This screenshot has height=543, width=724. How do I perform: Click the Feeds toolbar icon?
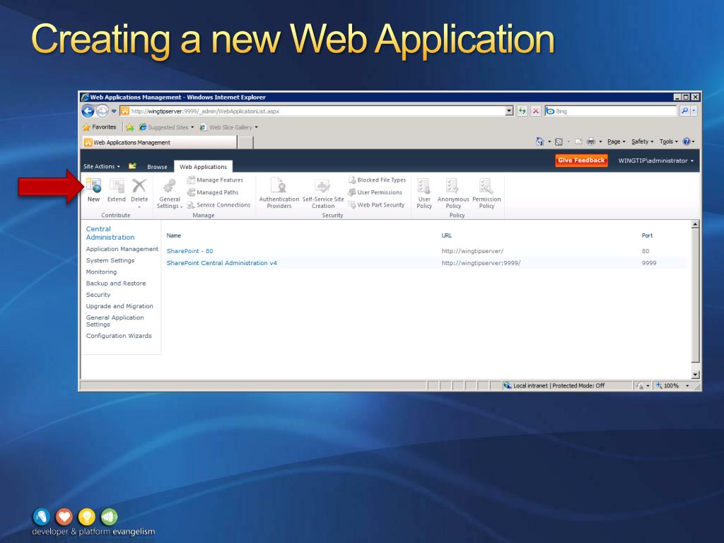pyautogui.click(x=559, y=141)
